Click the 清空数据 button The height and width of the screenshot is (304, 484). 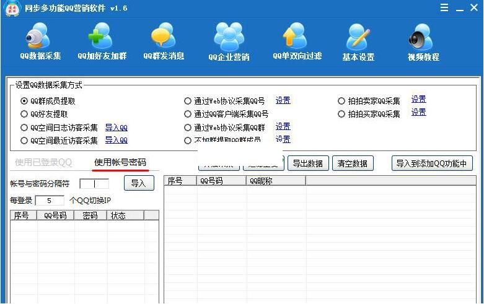pos(353,163)
